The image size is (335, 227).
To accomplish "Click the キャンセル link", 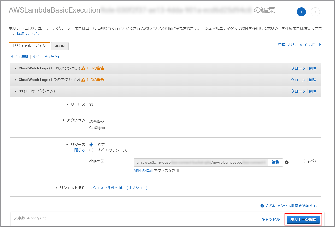I will pyautogui.click(x=271, y=220).
